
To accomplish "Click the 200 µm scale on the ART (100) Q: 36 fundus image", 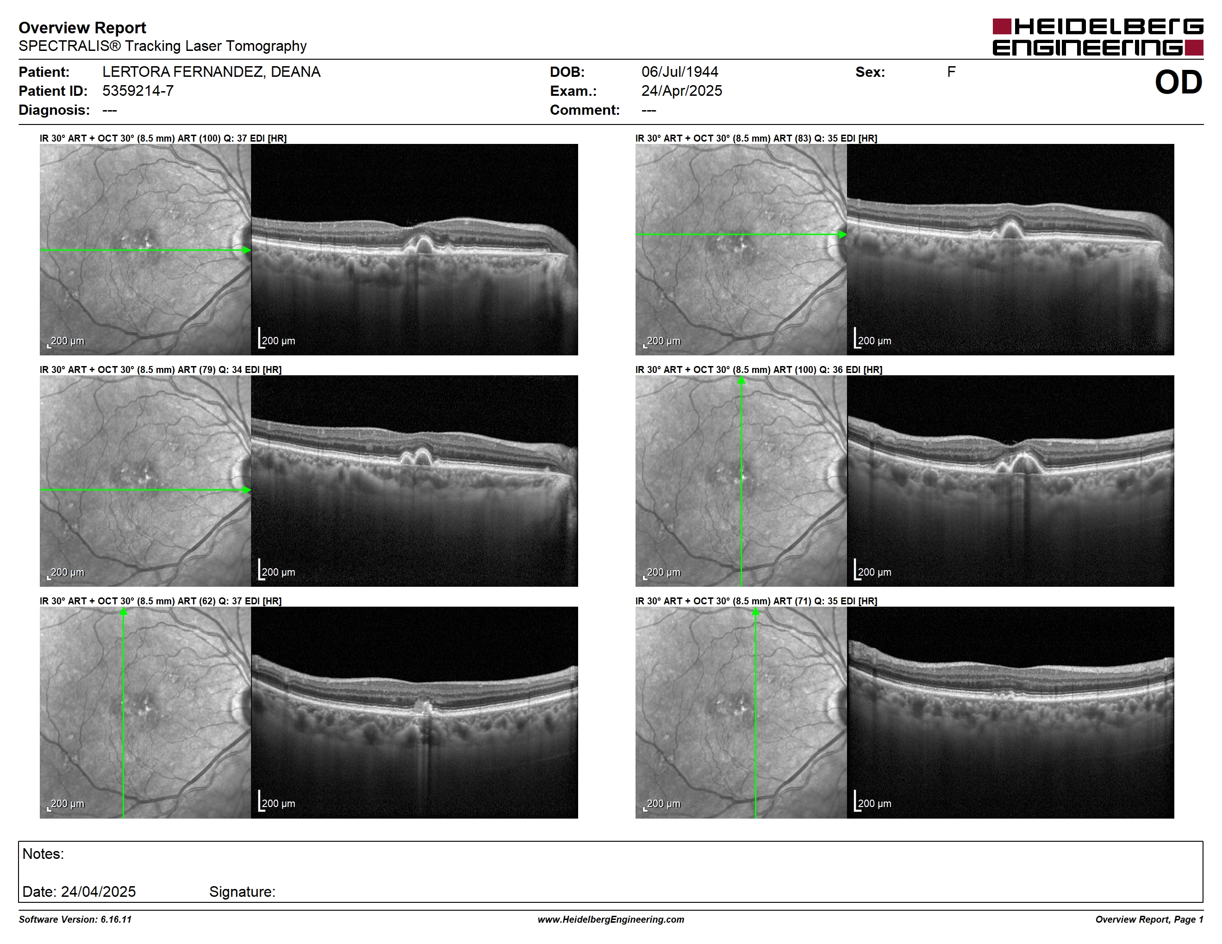I will [662, 573].
